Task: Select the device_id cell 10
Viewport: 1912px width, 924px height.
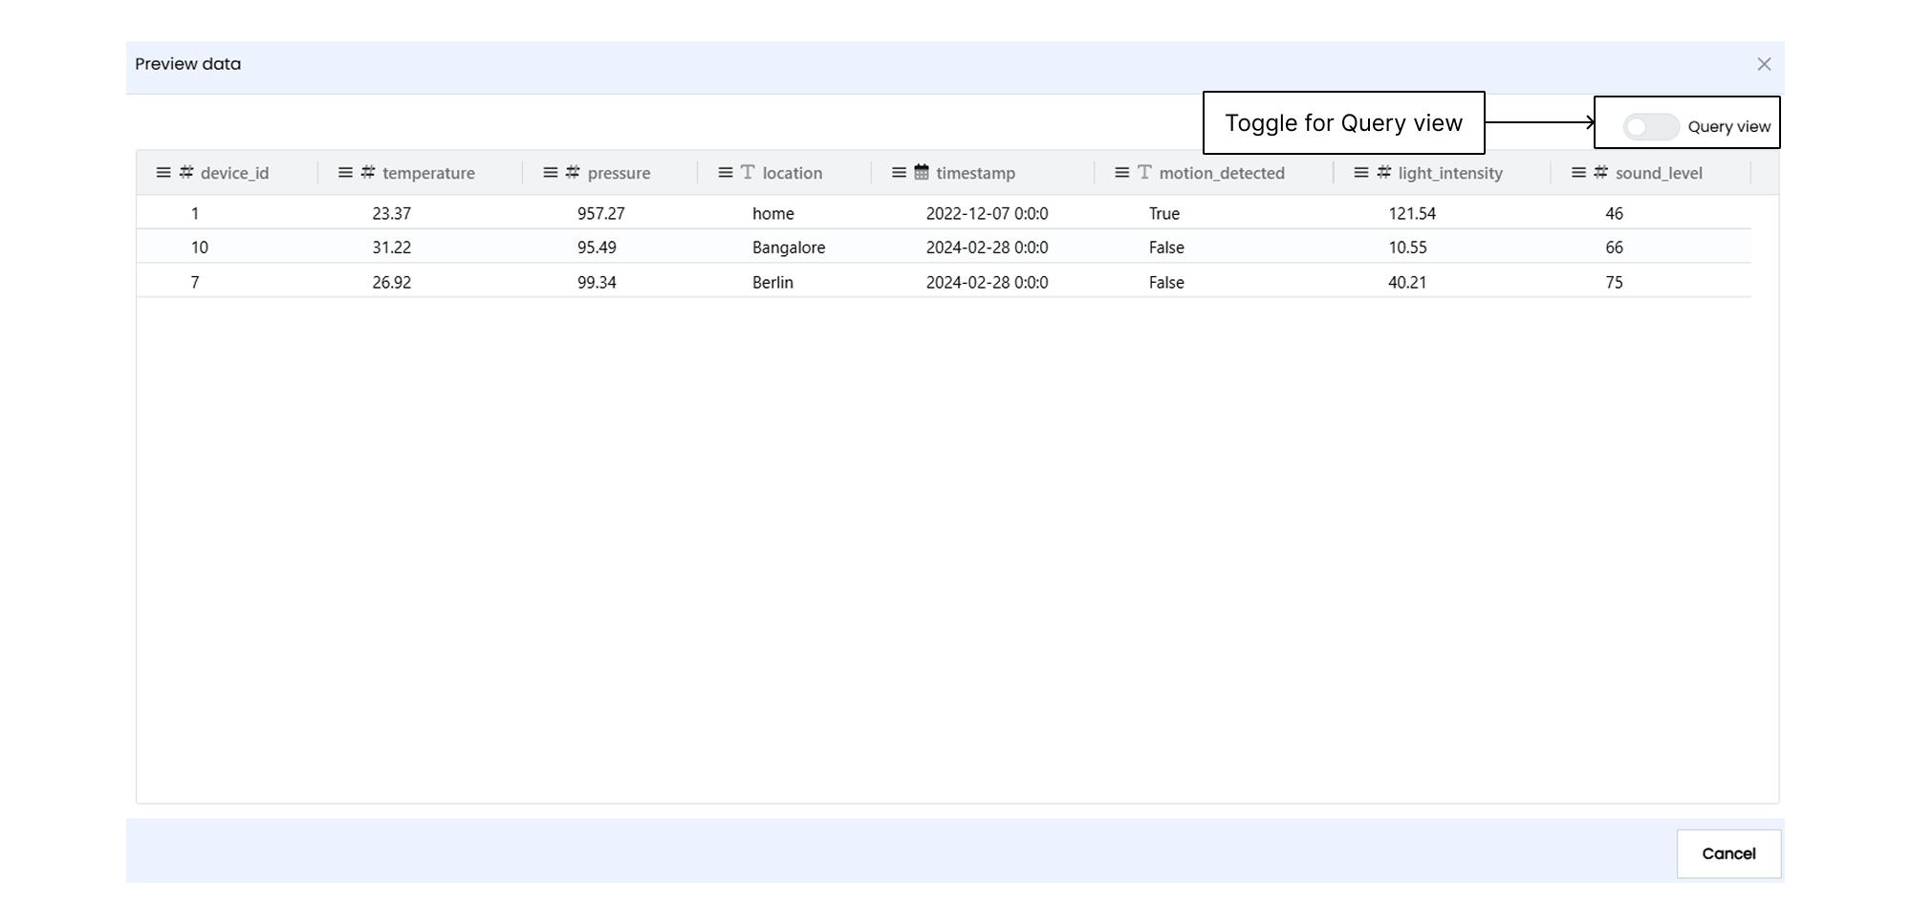Action: 199,247
